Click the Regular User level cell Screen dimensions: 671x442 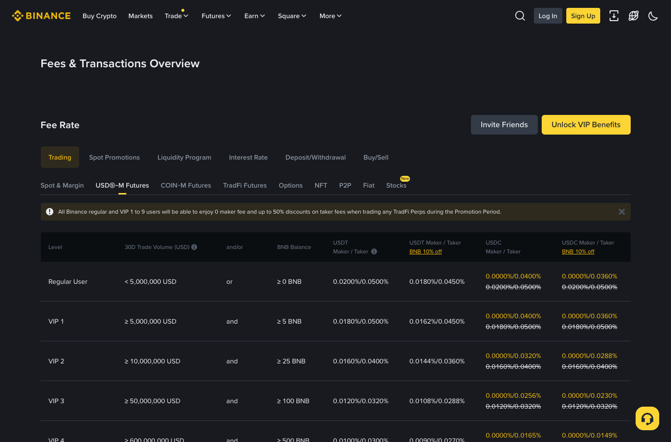tap(68, 281)
